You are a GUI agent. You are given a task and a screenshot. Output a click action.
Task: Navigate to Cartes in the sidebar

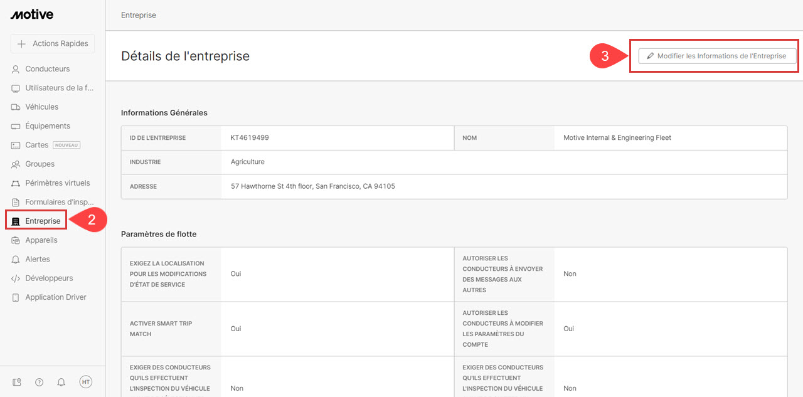tap(36, 145)
